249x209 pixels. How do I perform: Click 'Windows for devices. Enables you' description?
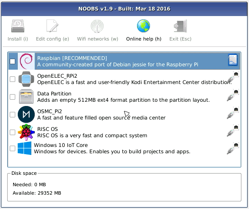click(112, 152)
